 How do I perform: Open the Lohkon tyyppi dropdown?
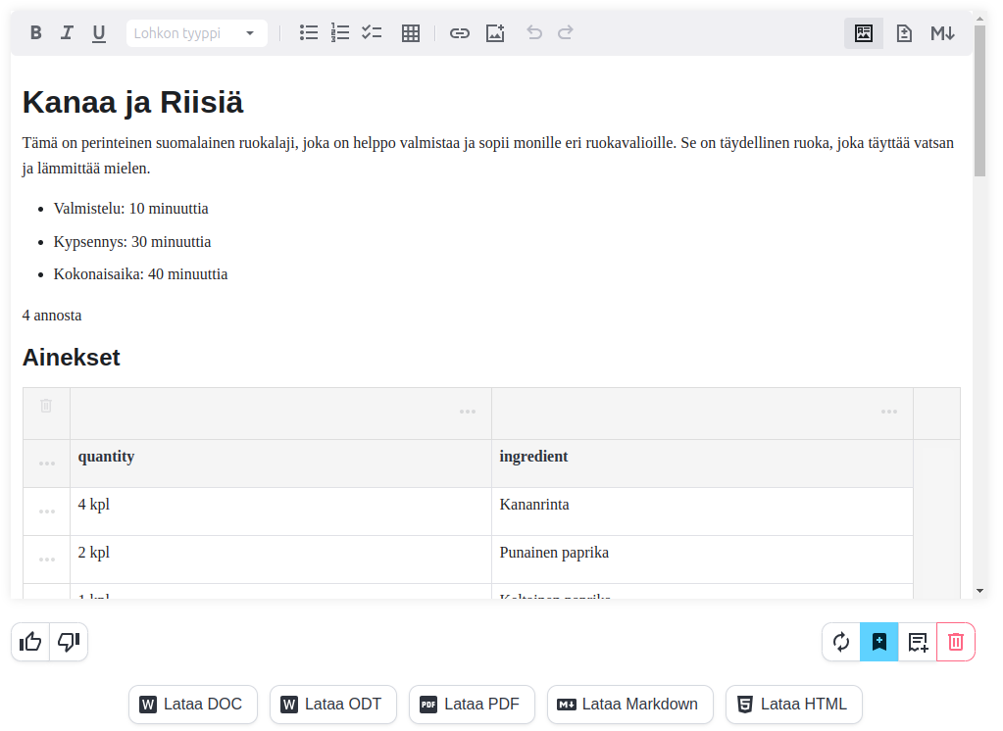196,33
